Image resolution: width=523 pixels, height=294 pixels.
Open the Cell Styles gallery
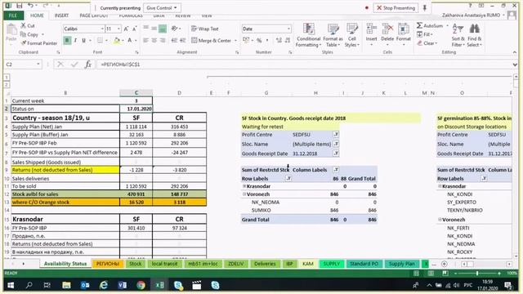352,35
